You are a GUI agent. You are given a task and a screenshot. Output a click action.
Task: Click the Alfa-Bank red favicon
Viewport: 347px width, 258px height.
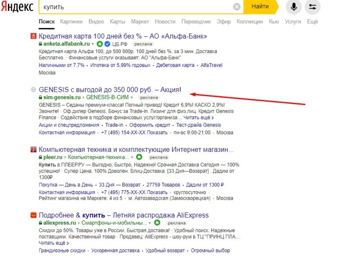click(x=33, y=36)
